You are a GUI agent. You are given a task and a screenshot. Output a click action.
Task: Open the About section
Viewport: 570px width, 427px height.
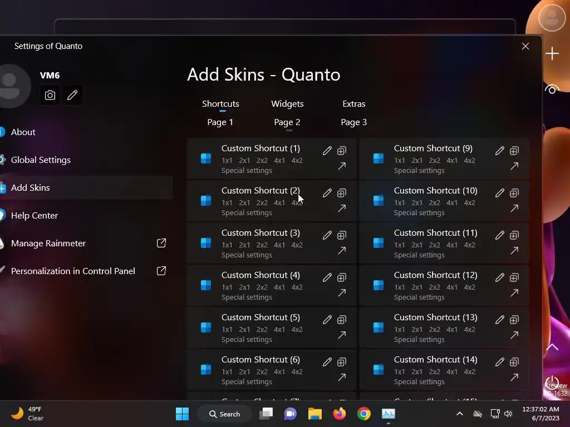click(x=23, y=132)
